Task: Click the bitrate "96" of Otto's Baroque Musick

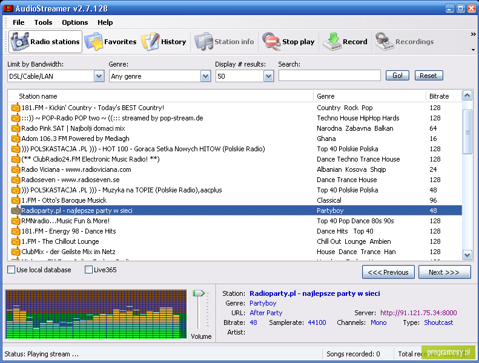Action: coord(433,200)
